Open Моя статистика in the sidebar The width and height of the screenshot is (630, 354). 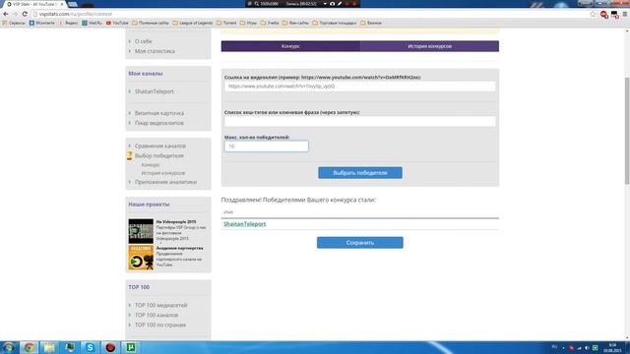point(155,51)
